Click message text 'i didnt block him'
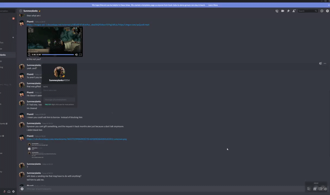Viewport: 330px width, 195px height. (35, 130)
